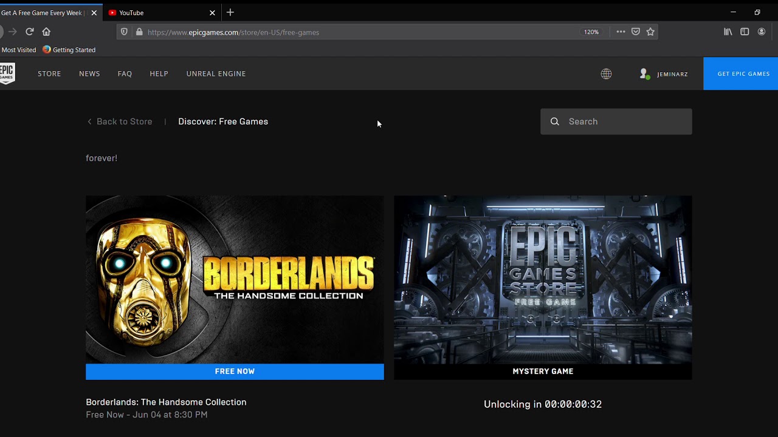The width and height of the screenshot is (778, 437).
Task: Switch to the YouTube tab
Action: tap(161, 13)
